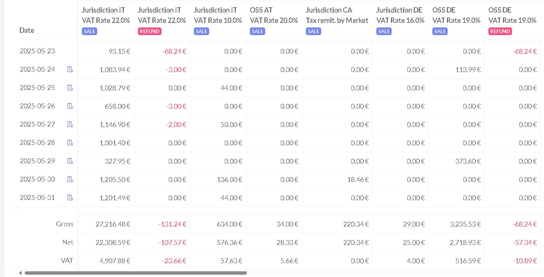Select the SALE badge under Jurisdiction DE 16.0%
544x277 pixels.
click(384, 31)
